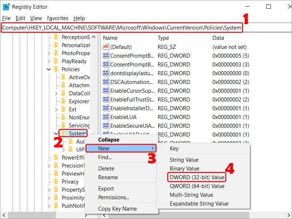Click the Registry Editor app icon in title bar
This screenshot has height=219, width=292.
(x=6, y=7)
